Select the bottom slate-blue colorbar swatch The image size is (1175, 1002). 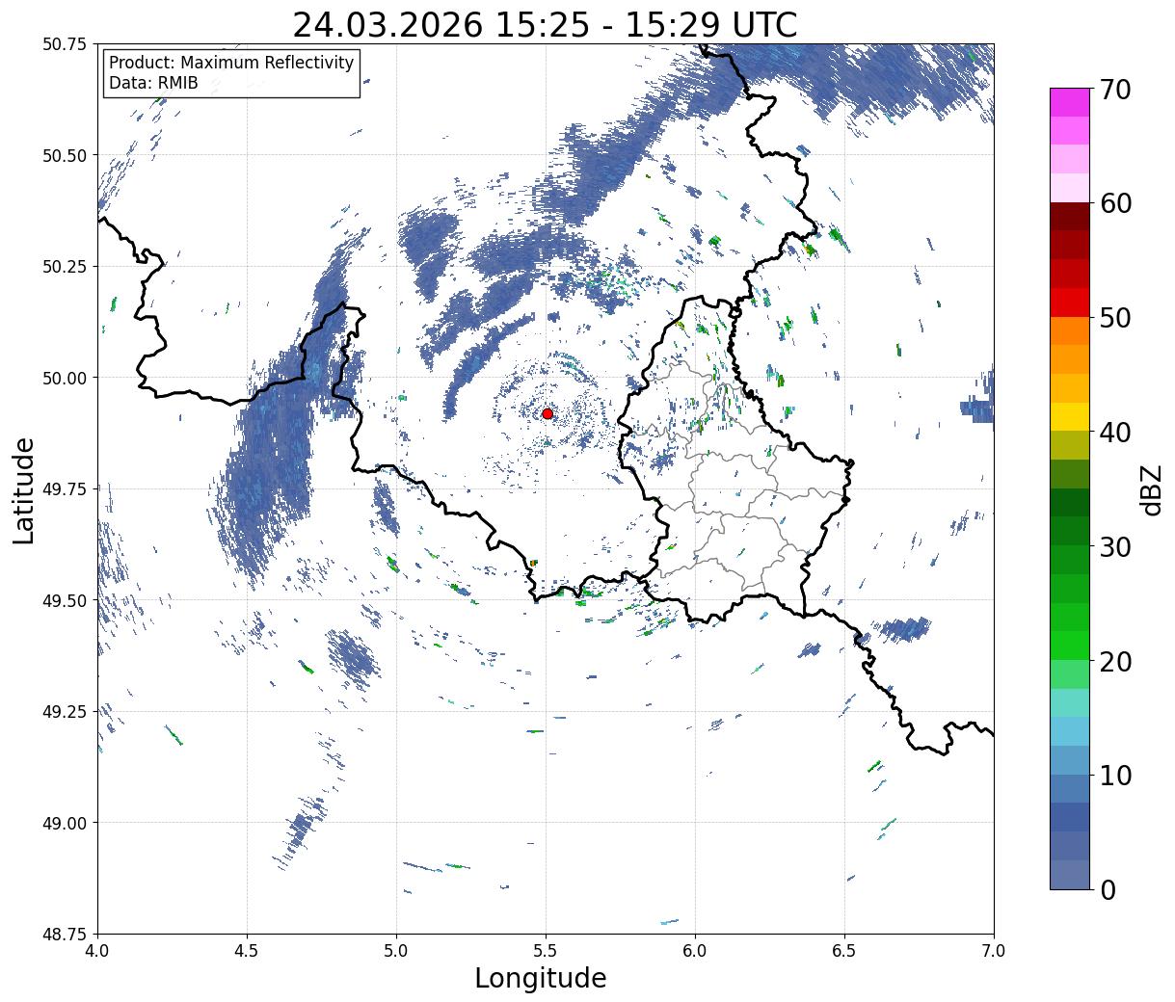[1070, 875]
